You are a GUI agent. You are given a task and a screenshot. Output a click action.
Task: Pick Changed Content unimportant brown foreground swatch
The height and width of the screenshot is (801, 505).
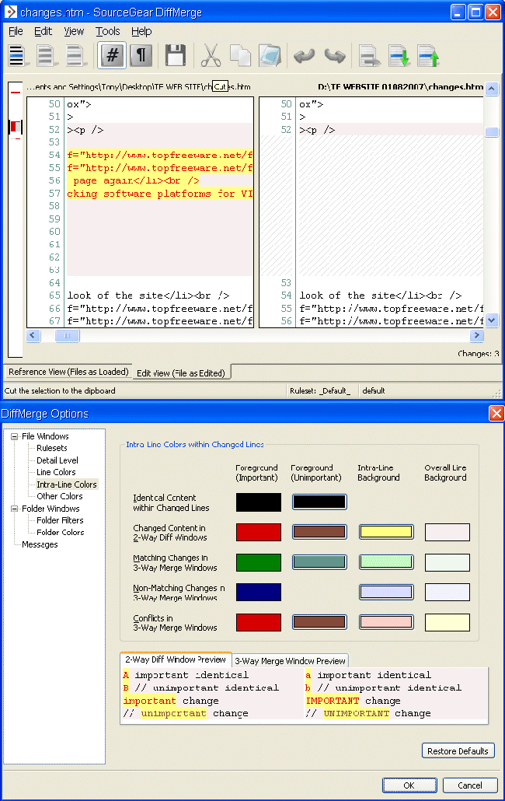click(x=320, y=532)
